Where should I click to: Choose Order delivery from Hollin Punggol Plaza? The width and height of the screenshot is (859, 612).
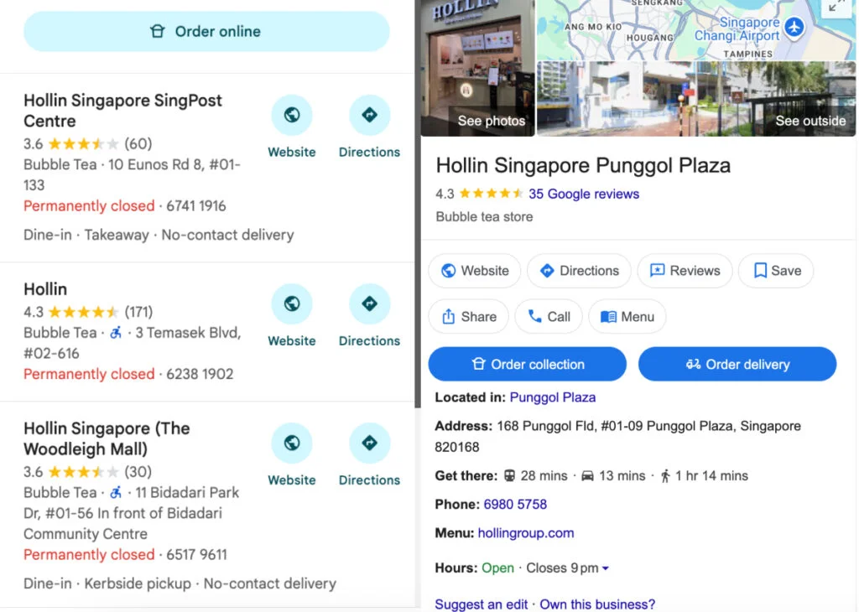click(737, 364)
